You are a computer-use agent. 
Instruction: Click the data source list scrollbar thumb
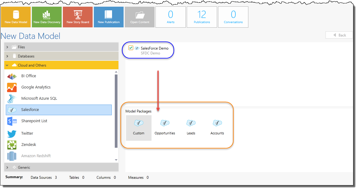pos(116,111)
